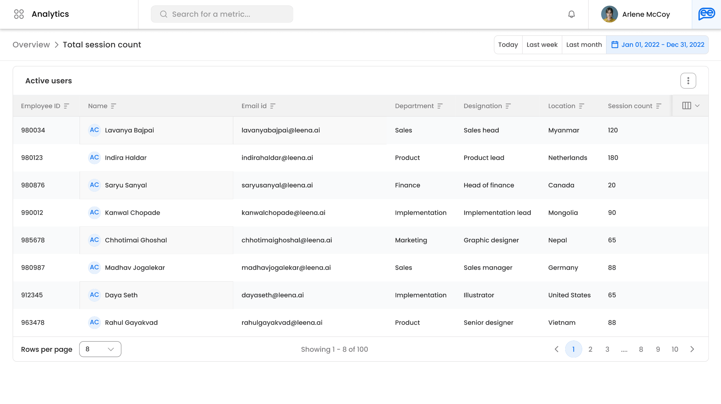Sort by Email id column icon

pos(273,106)
